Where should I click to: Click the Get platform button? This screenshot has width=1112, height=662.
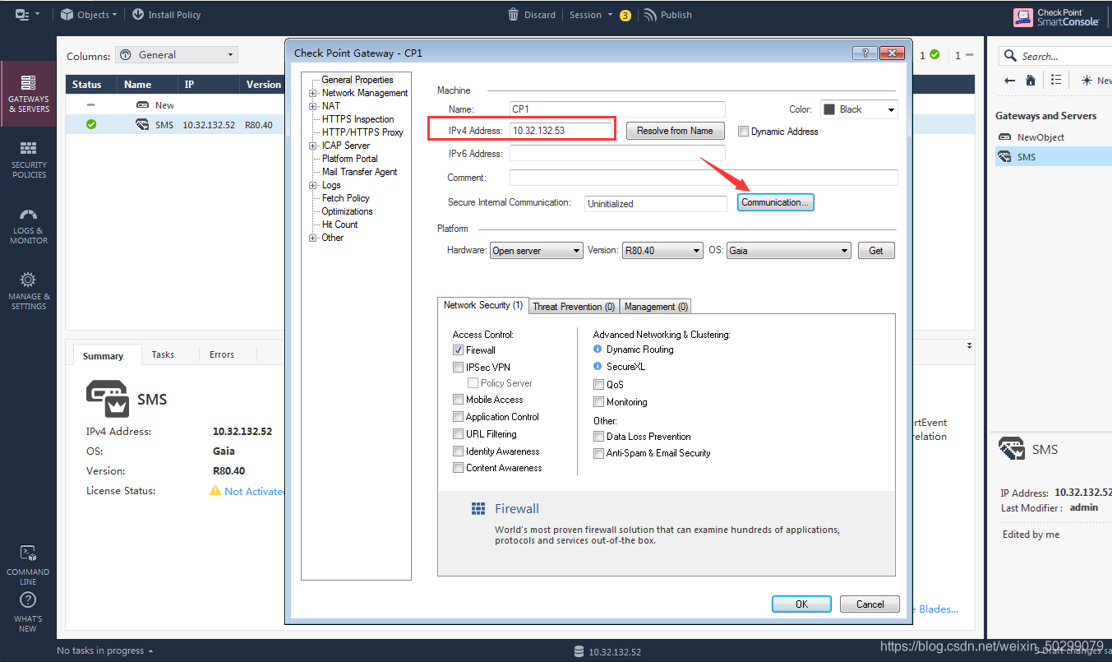[876, 251]
